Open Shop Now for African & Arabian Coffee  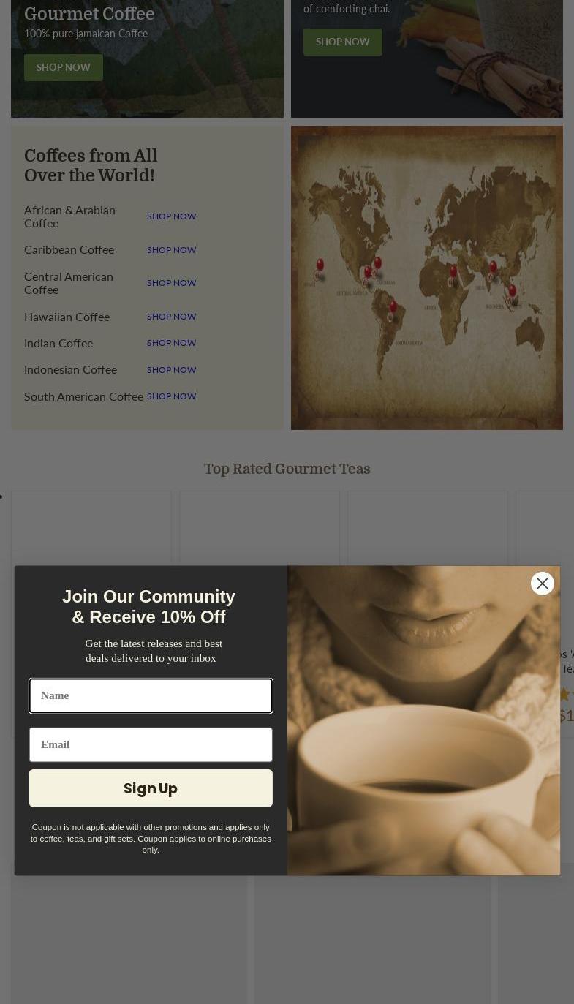[x=172, y=216]
